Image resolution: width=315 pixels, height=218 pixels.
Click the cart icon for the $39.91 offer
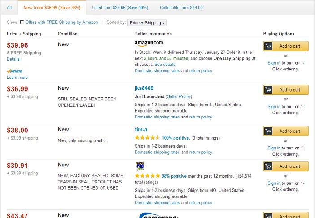[268, 166]
